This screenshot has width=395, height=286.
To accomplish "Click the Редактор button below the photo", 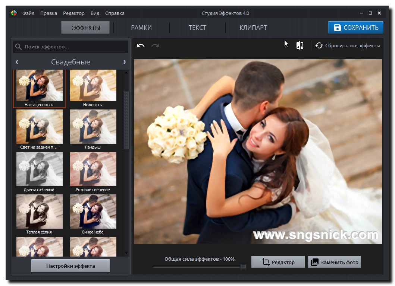I will [x=278, y=262].
